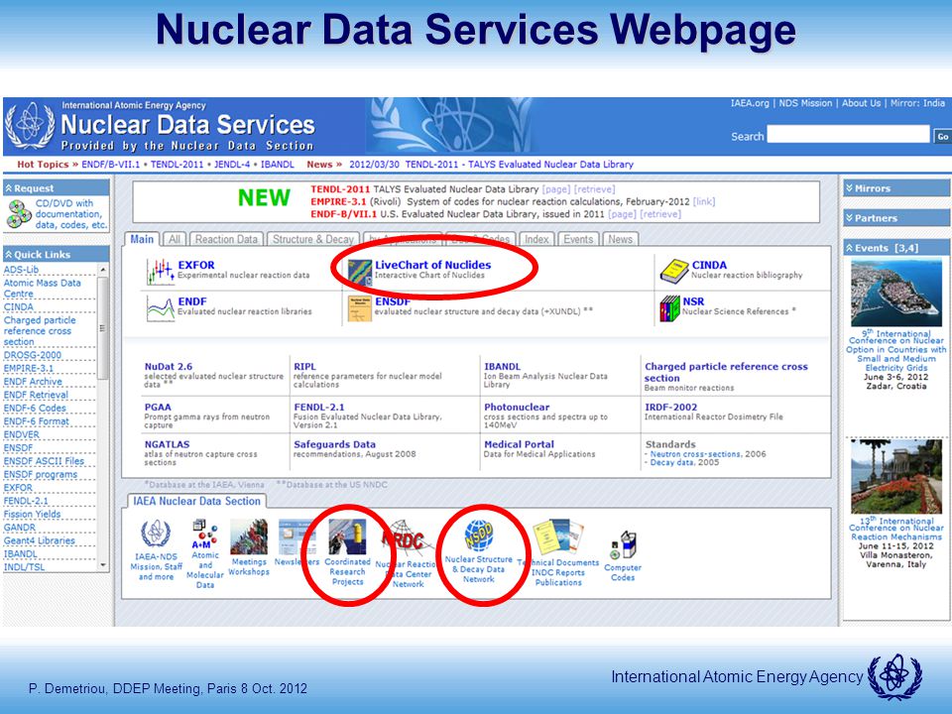The width and height of the screenshot is (952, 714).
Task: Open Coordinated Research Projects image
Action: coord(347,536)
